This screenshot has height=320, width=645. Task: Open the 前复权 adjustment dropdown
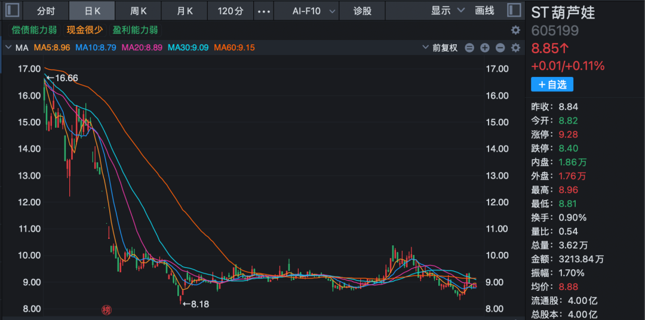point(440,48)
